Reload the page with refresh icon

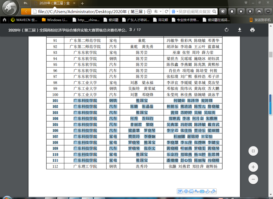coord(166,11)
